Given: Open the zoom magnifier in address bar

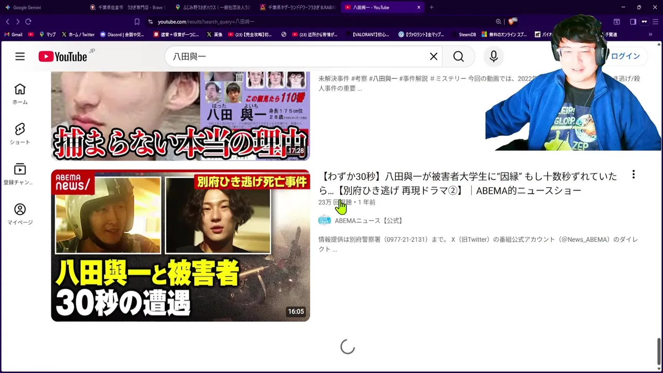Looking at the screenshot, I should [498, 22].
